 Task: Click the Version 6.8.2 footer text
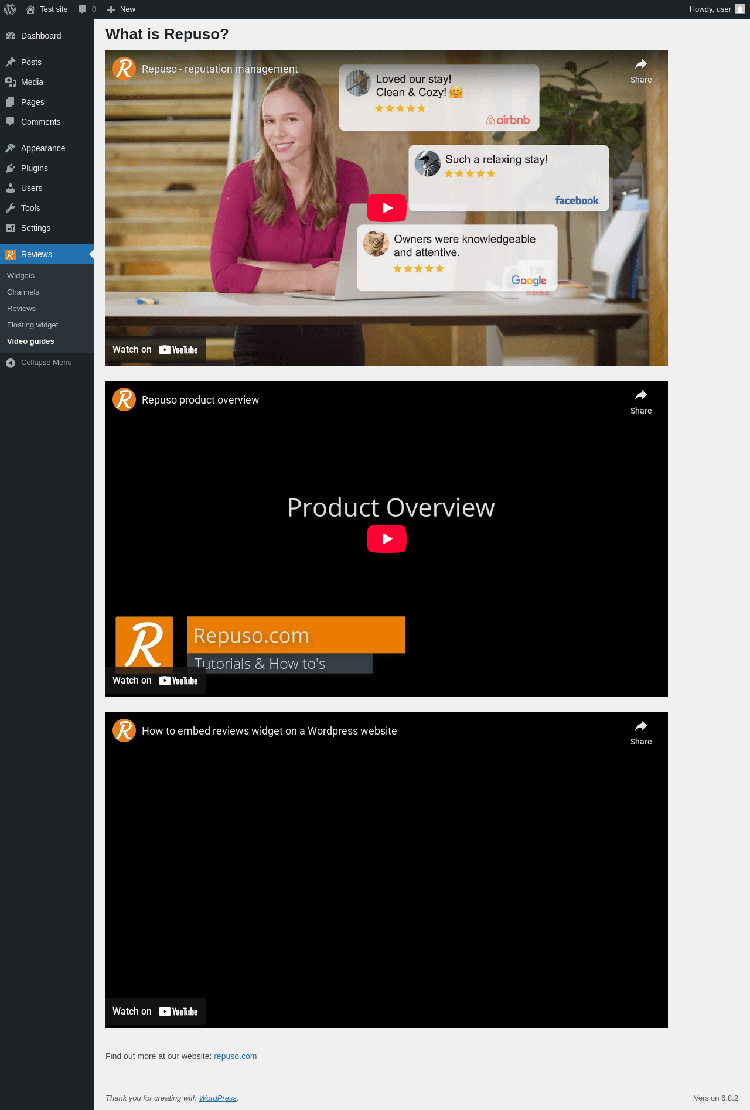[715, 1098]
